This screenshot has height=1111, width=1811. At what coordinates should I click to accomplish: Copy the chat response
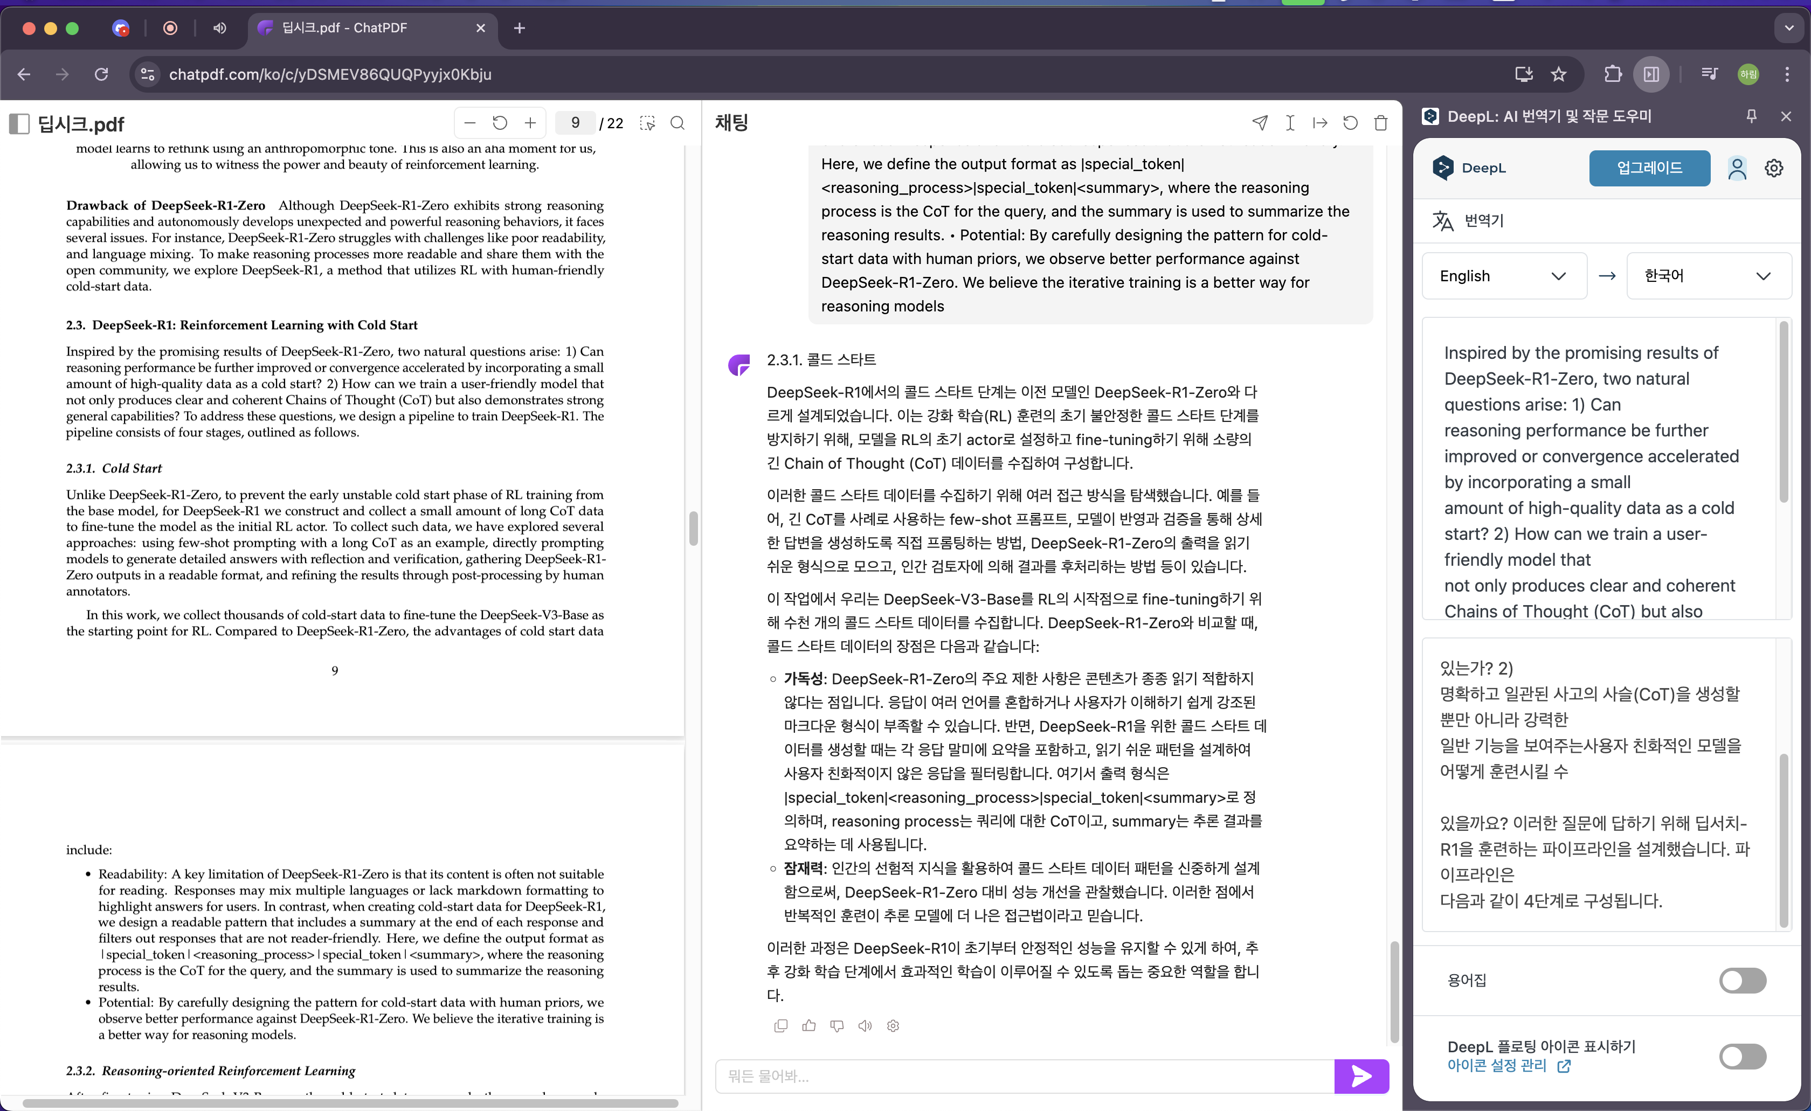(780, 1025)
